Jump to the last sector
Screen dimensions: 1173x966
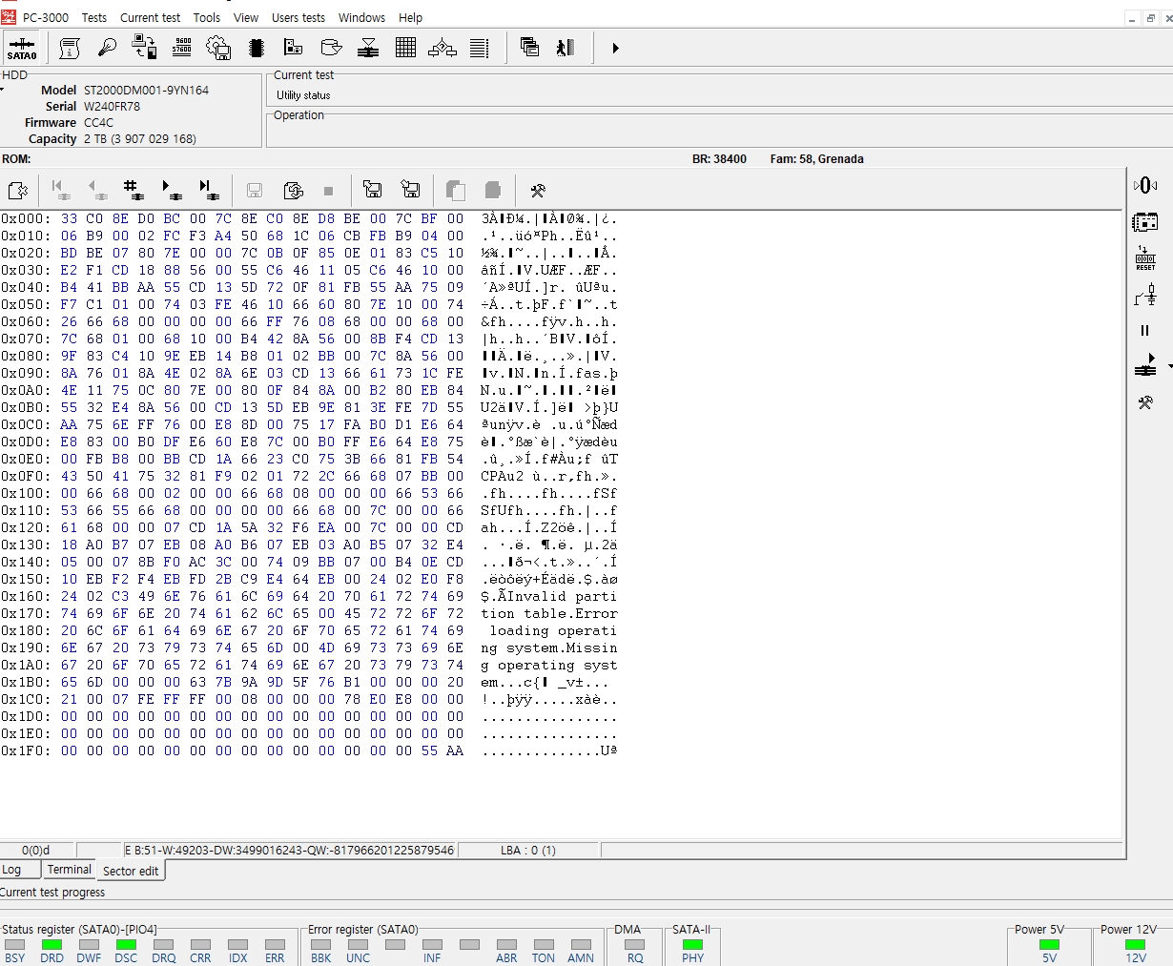click(208, 190)
